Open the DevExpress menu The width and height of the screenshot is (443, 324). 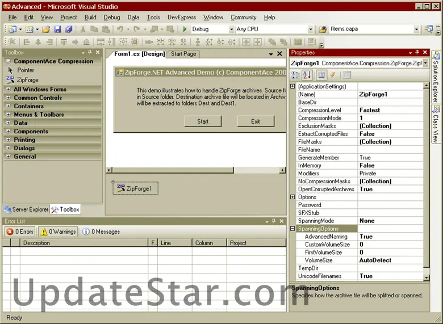click(182, 18)
